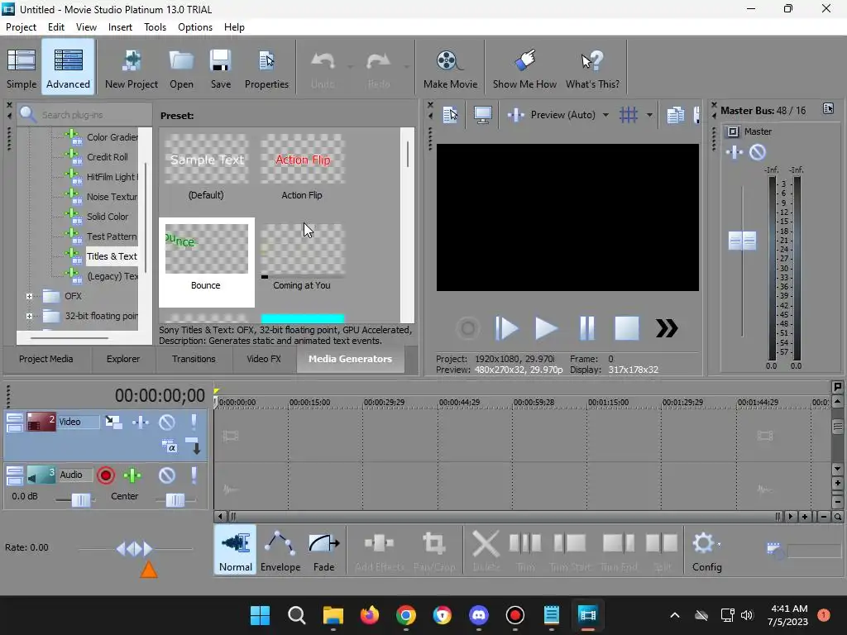Save the project
847x635 pixels.
point(220,68)
